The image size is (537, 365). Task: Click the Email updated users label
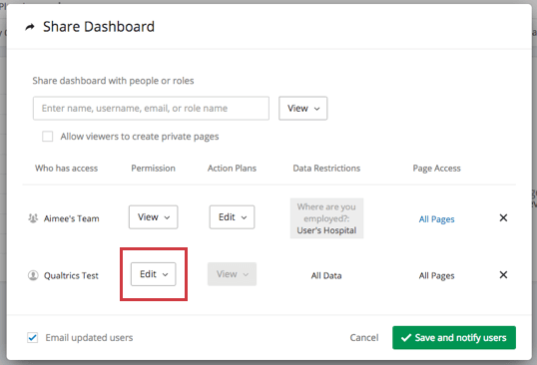pos(89,338)
